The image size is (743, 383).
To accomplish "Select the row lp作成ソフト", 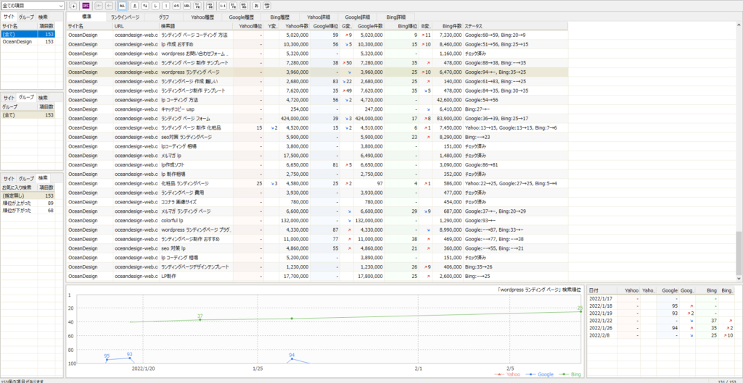I will (x=317, y=164).
